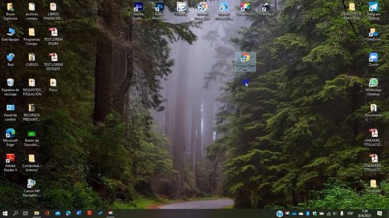Open the Windows Start menu
Screen dimensions: 389x218
[5, 213]
